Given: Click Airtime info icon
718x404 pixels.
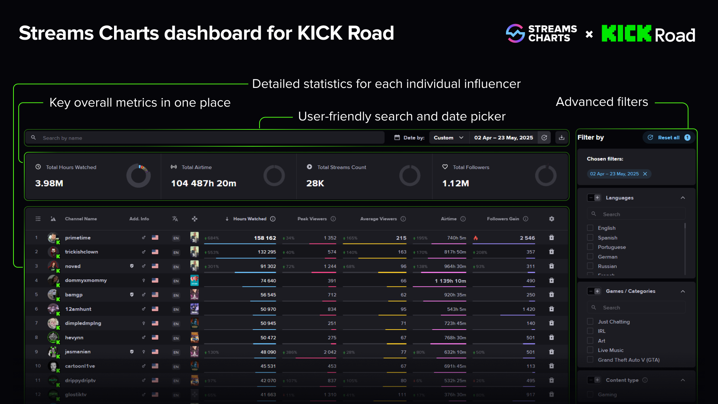Looking at the screenshot, I should pyautogui.click(x=463, y=219).
